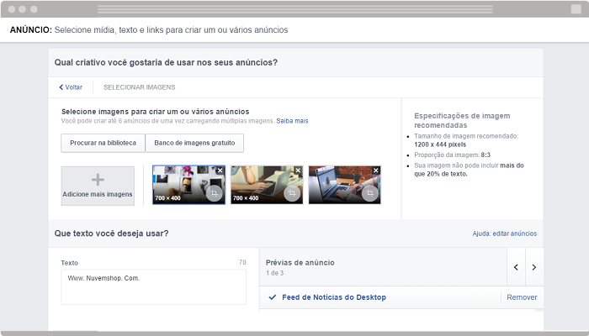Click the first gray window control dot
The height and width of the screenshot is (336, 589).
(12, 9)
